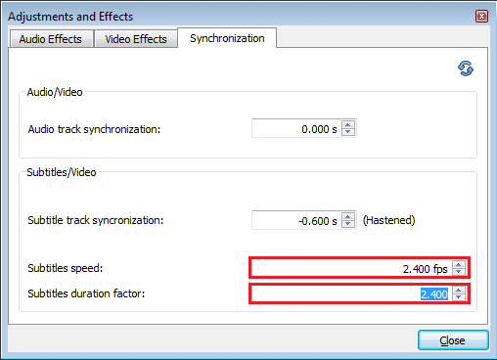Increase audio track synchronization with up arrow
Viewport: 497px width, 360px height.
348,125
